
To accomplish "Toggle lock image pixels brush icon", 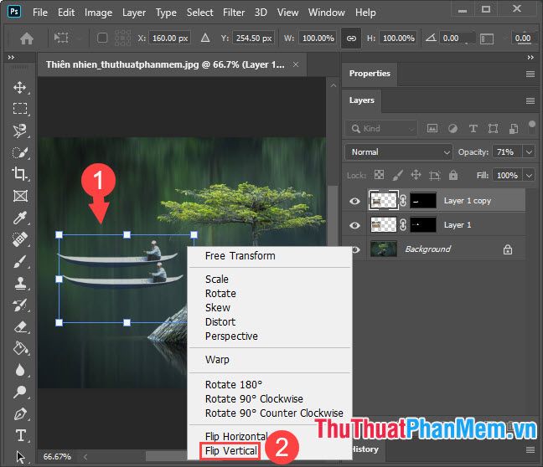I will 397,175.
